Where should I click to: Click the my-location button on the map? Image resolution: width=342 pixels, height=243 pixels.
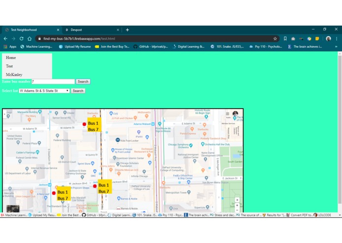(x=237, y=200)
